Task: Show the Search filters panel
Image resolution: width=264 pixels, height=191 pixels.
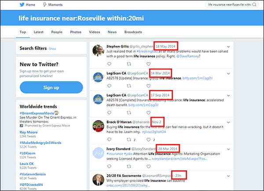Action: 52,49
